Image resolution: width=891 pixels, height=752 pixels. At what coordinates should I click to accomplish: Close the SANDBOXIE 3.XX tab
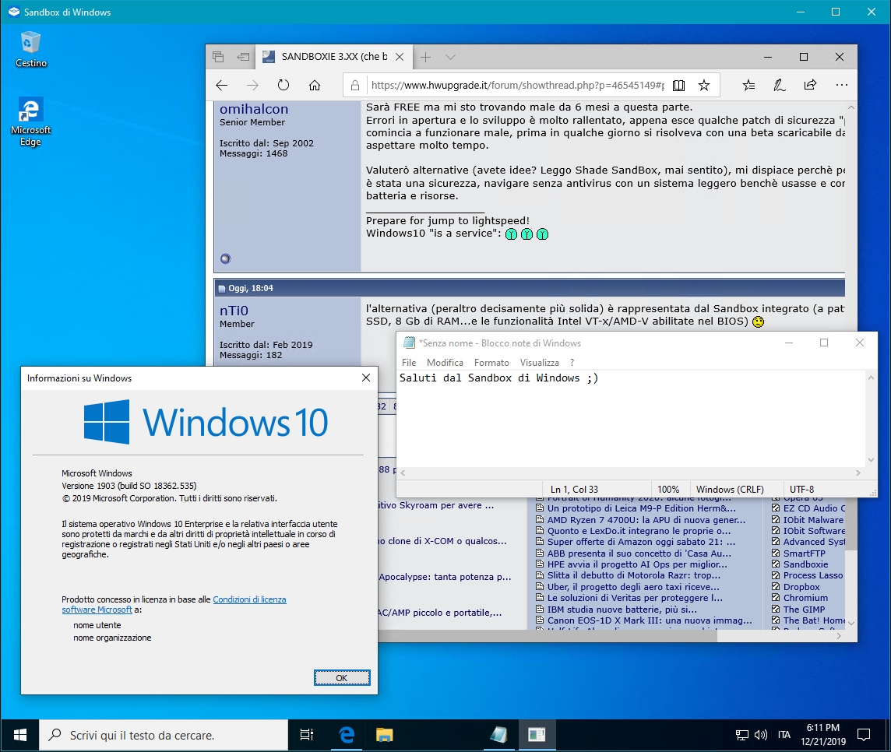tap(400, 57)
